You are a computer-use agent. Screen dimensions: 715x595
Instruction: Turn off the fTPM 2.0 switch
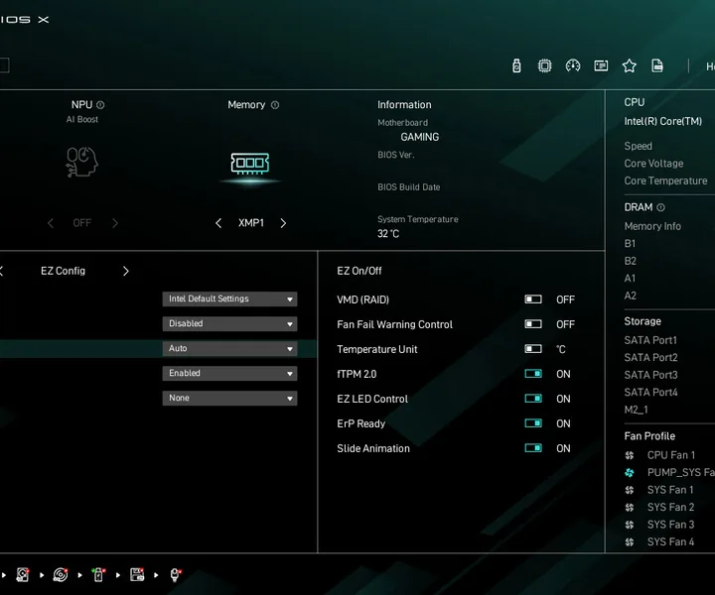point(533,374)
